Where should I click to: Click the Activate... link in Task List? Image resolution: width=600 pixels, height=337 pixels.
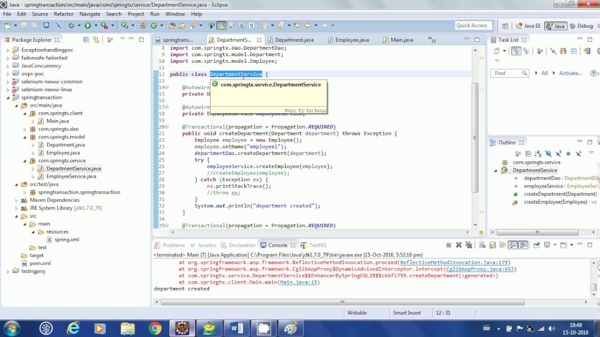click(570, 73)
